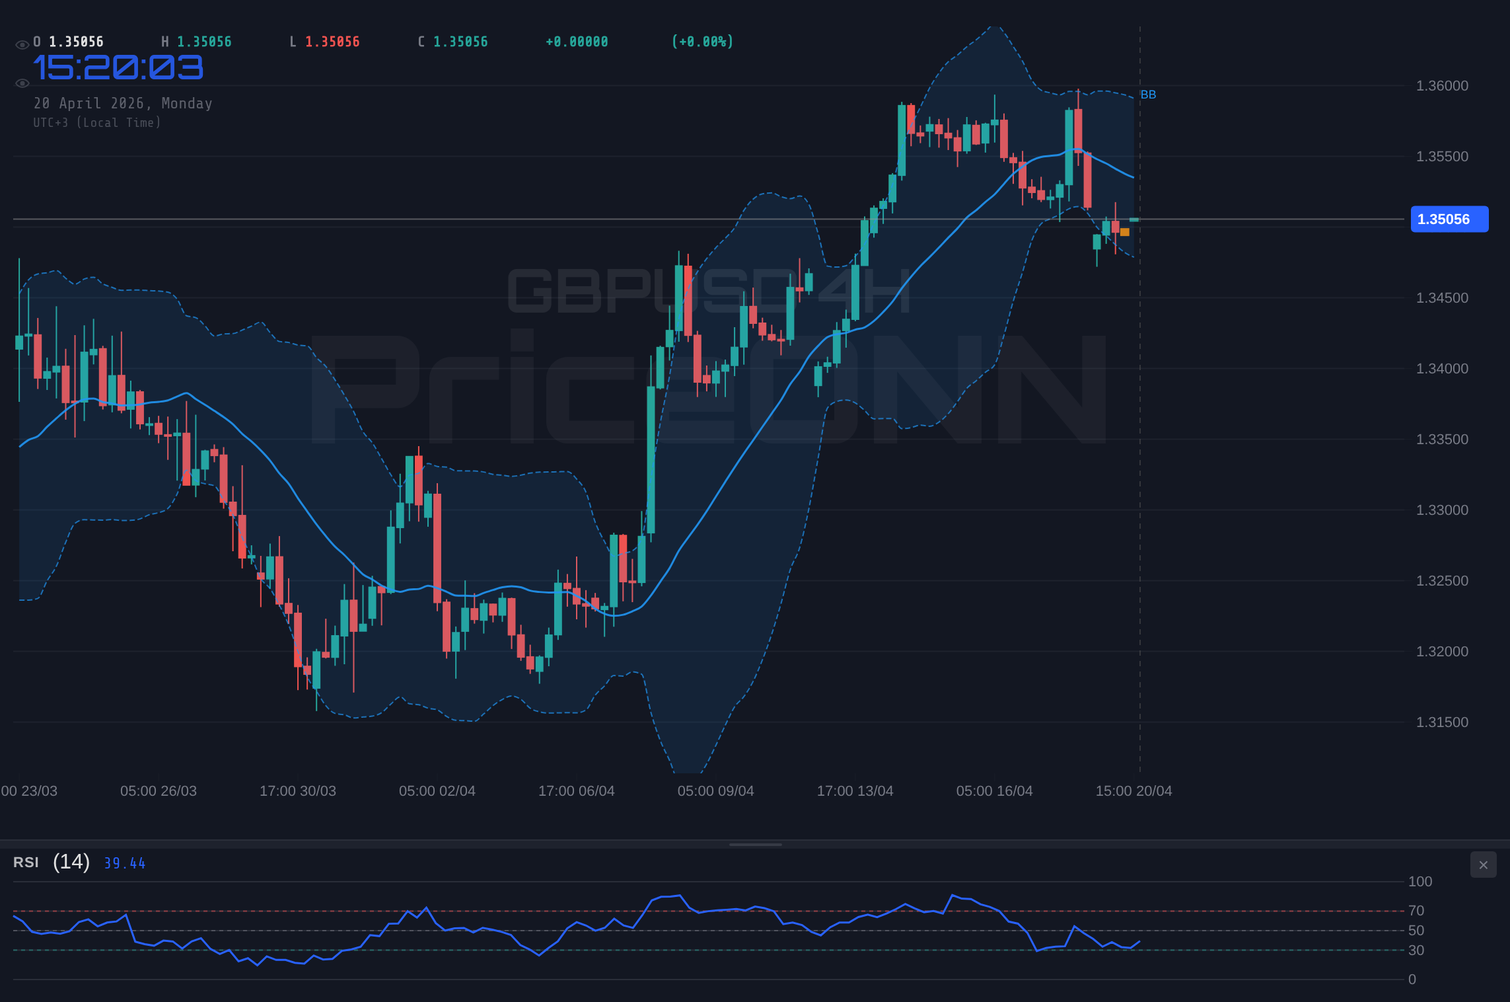This screenshot has height=1002, width=1510.
Task: Click the RSI scale label 70
Action: click(1416, 911)
